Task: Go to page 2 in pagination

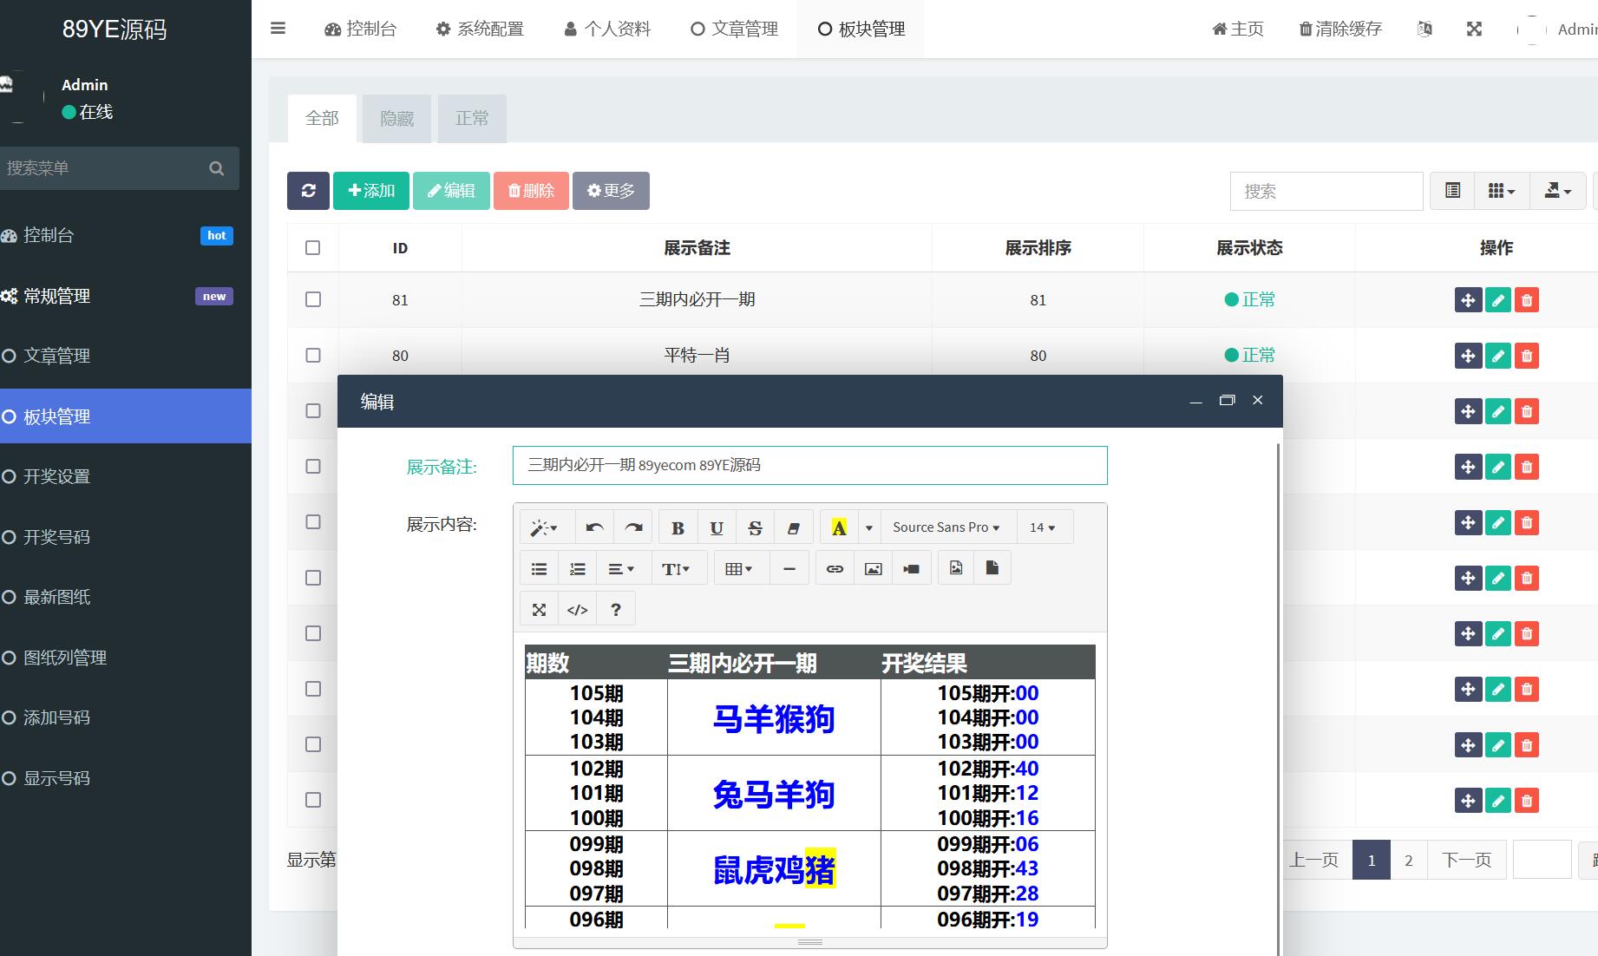Action: click(1408, 860)
